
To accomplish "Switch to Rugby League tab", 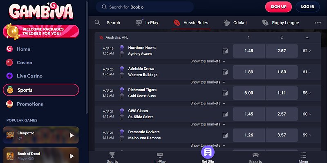I will click(280, 23).
